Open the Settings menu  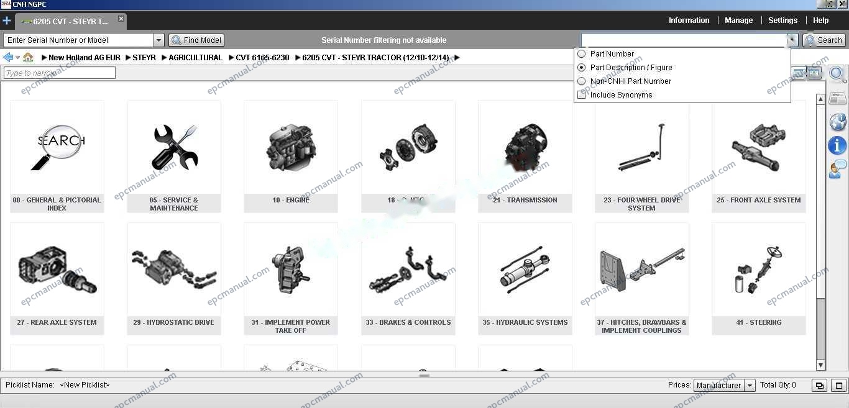point(782,20)
